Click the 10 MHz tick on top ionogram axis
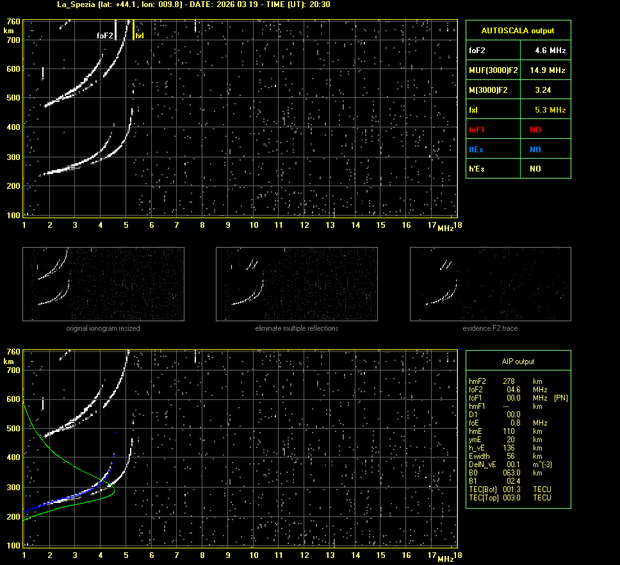The image size is (620, 565). (254, 225)
